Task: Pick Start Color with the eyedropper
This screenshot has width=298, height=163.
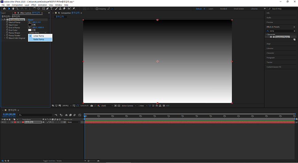Action: point(34,25)
